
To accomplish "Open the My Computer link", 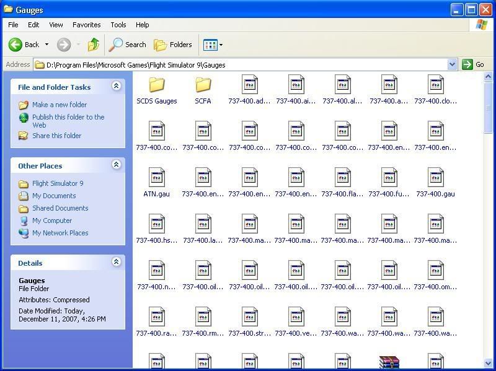I will [x=52, y=220].
